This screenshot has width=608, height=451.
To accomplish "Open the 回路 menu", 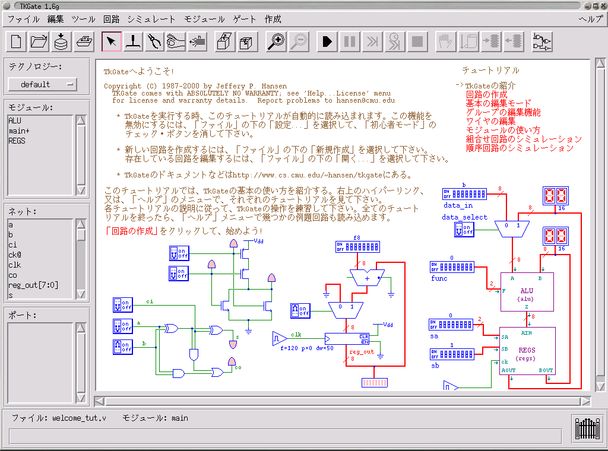I will point(111,19).
